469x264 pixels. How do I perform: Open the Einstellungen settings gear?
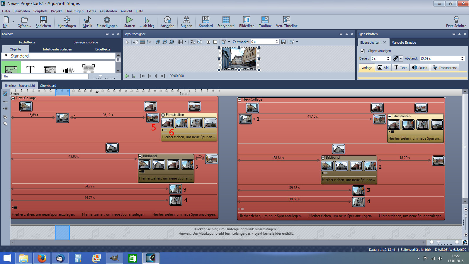[107, 20]
